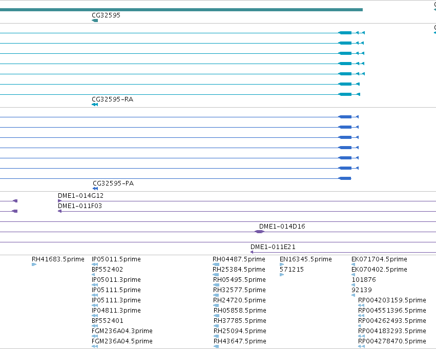Select the RP004183293.5prime EST label
The width and height of the screenshot is (436, 349).
(x=392, y=331)
